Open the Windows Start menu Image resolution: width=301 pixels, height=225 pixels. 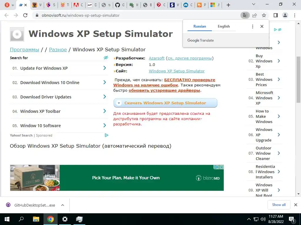coord(7,219)
